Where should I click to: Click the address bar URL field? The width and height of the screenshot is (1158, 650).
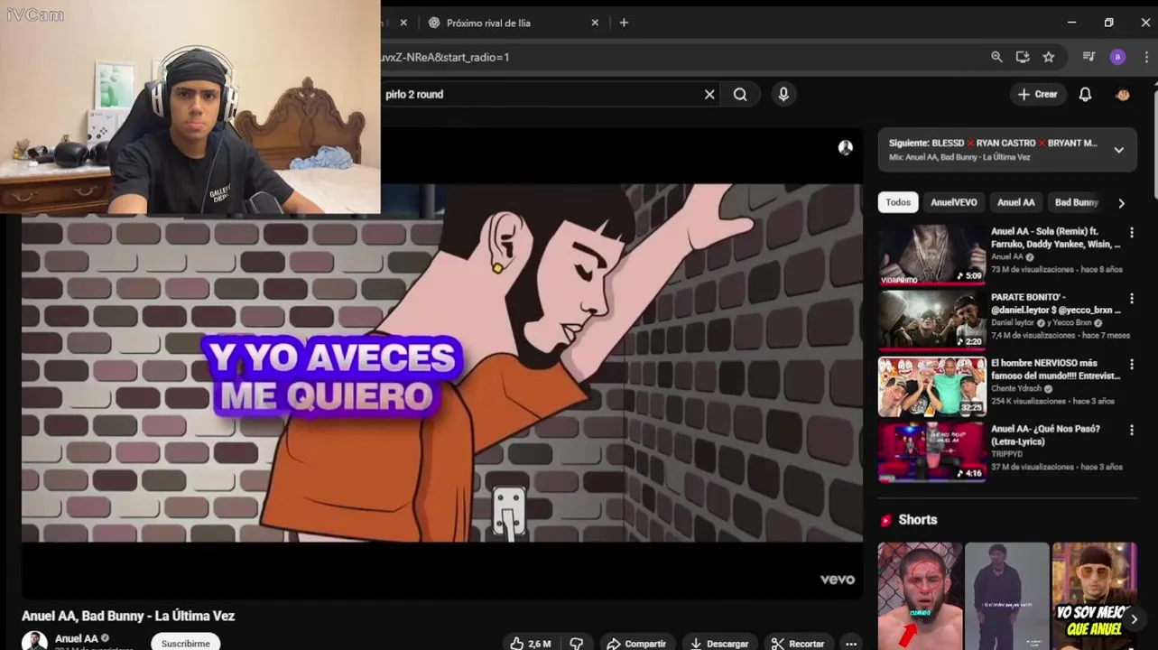tap(677, 57)
